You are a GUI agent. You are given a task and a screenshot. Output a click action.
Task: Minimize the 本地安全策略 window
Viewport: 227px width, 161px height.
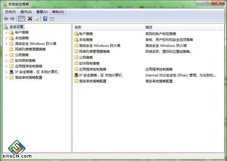(x=200, y=3)
